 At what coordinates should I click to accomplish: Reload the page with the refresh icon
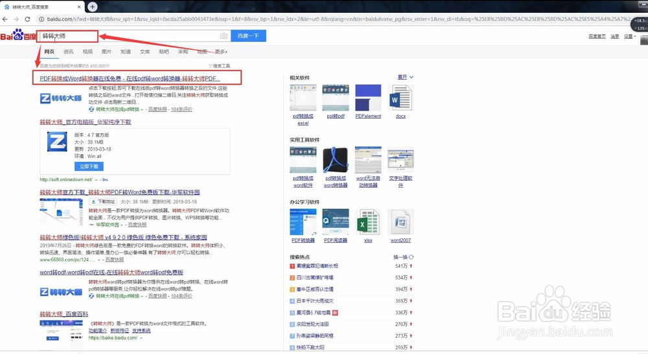pos(27,19)
